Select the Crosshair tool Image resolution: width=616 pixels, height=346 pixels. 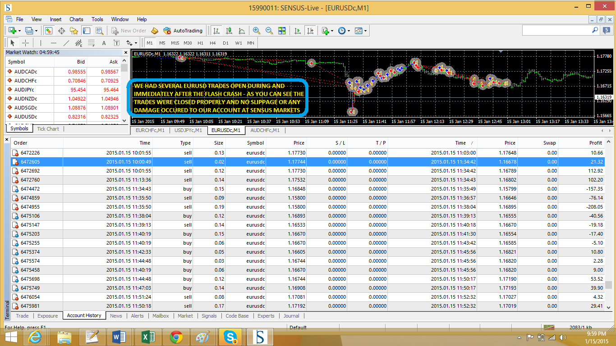[x=26, y=43]
